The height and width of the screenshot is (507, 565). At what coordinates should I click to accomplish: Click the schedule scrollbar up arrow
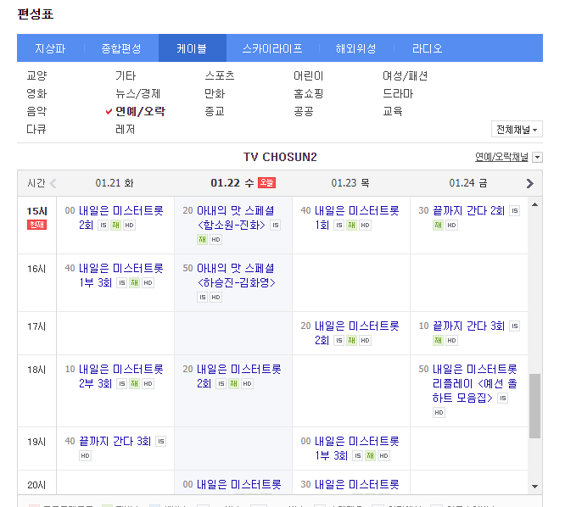535,204
